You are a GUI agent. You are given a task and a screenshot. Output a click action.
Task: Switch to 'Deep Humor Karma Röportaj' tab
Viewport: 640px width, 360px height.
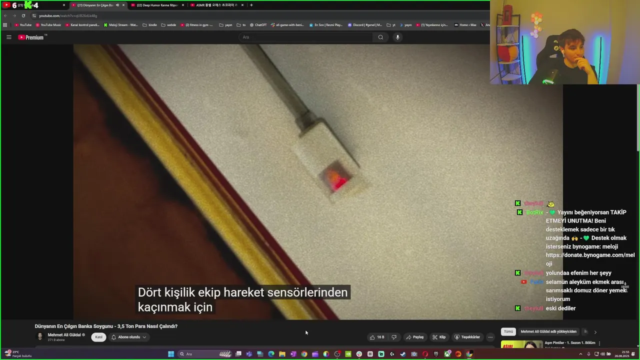(157, 5)
